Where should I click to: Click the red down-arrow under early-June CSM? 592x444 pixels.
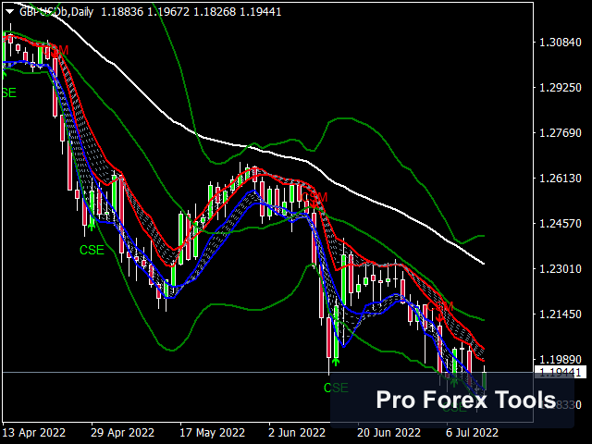point(314,205)
